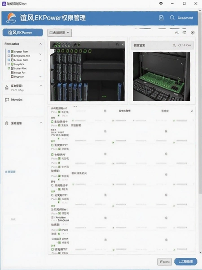Select the Fenigo Arr tree item
This screenshot has width=202, height=270.
tap(20, 72)
